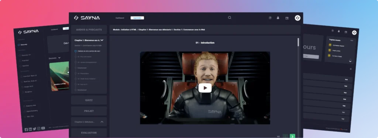The height and width of the screenshot is (138, 378).
Task: Open Initiation à HTML course thumbnail
Action: click(x=60, y=76)
